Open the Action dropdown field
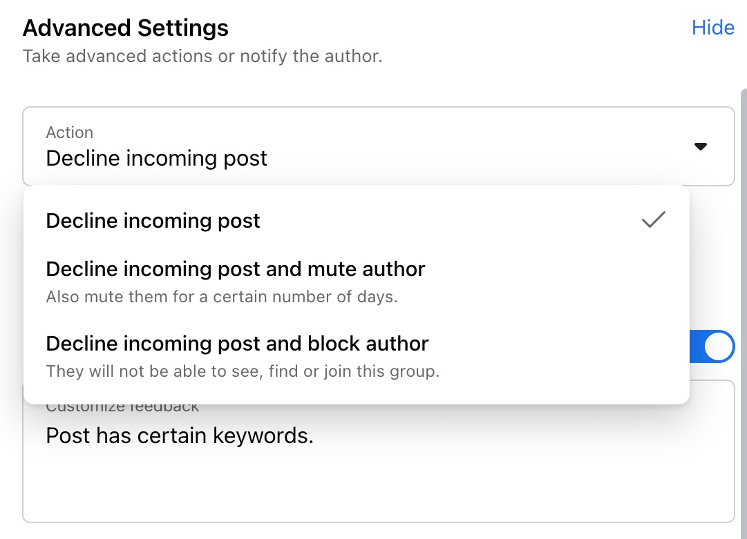Screen dimensions: 747x539 point(378,146)
